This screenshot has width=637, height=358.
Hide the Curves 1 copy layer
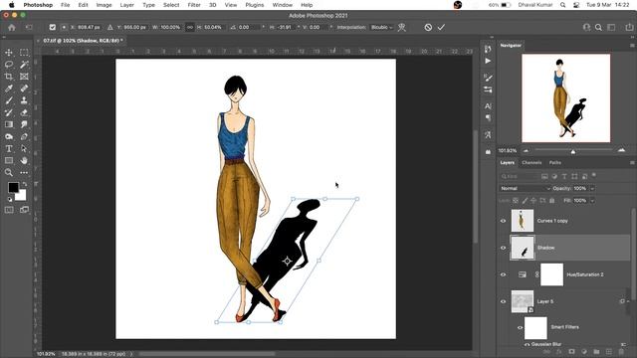click(x=503, y=221)
